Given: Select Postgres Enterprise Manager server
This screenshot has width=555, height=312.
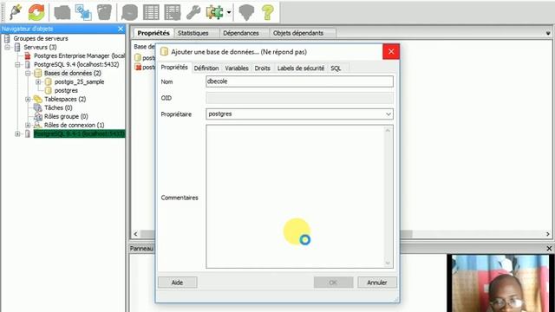Looking at the screenshot, I should (79, 55).
